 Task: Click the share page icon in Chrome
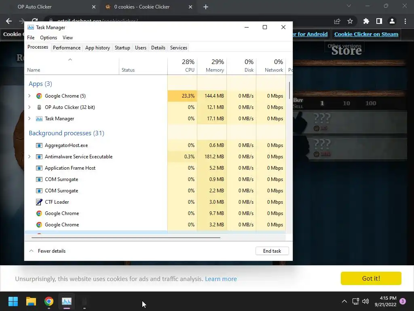337,21
